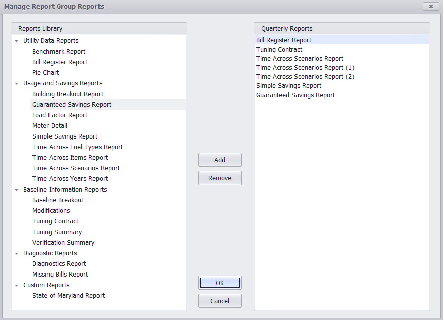Collapse the Diagnostic Reports tree node
The height and width of the screenshot is (320, 444).
click(x=17, y=253)
